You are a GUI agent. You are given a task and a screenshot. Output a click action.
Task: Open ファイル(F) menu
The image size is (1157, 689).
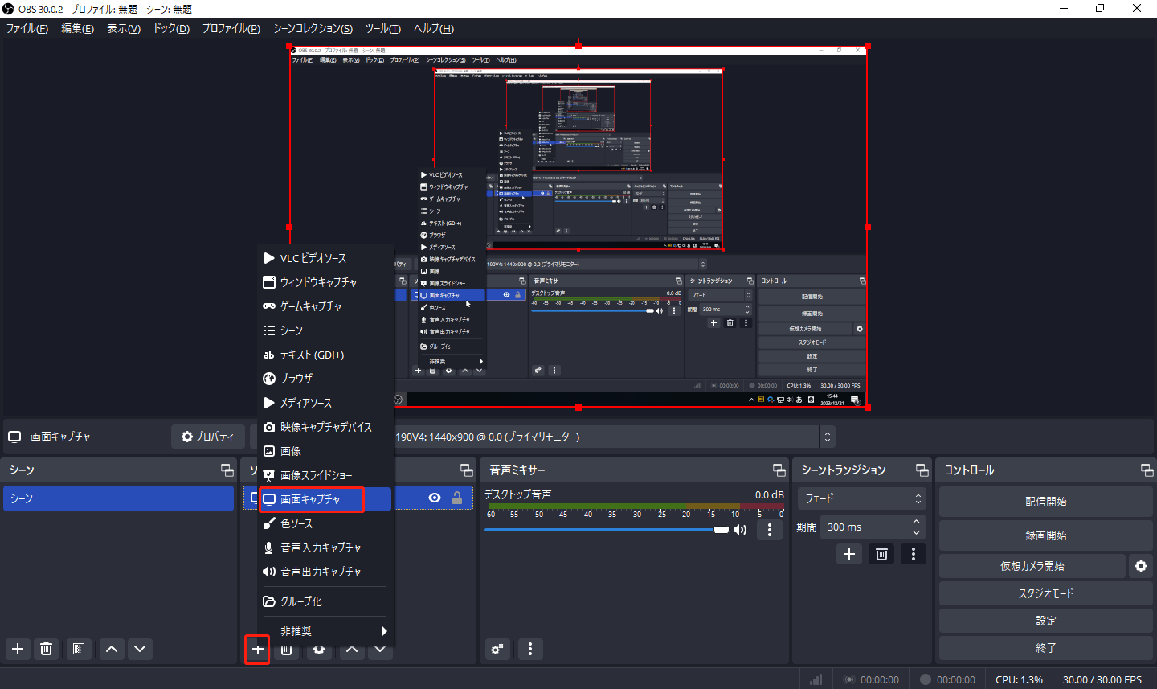click(x=27, y=28)
